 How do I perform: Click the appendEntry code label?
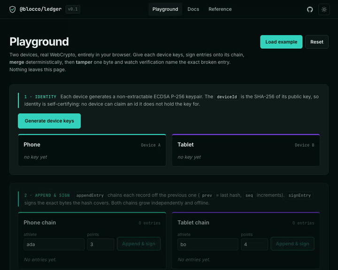click(90, 195)
